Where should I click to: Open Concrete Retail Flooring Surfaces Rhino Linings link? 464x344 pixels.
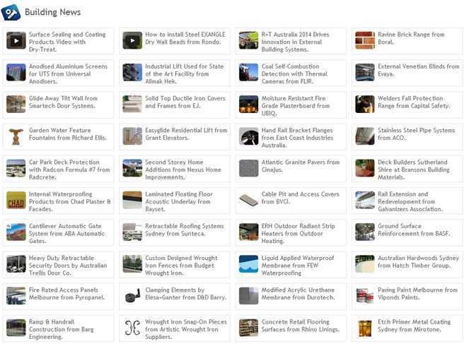[x=301, y=326]
